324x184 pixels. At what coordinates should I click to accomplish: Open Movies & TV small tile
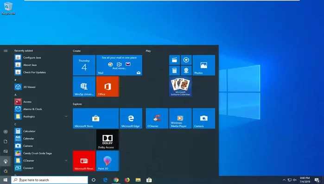click(x=175, y=60)
